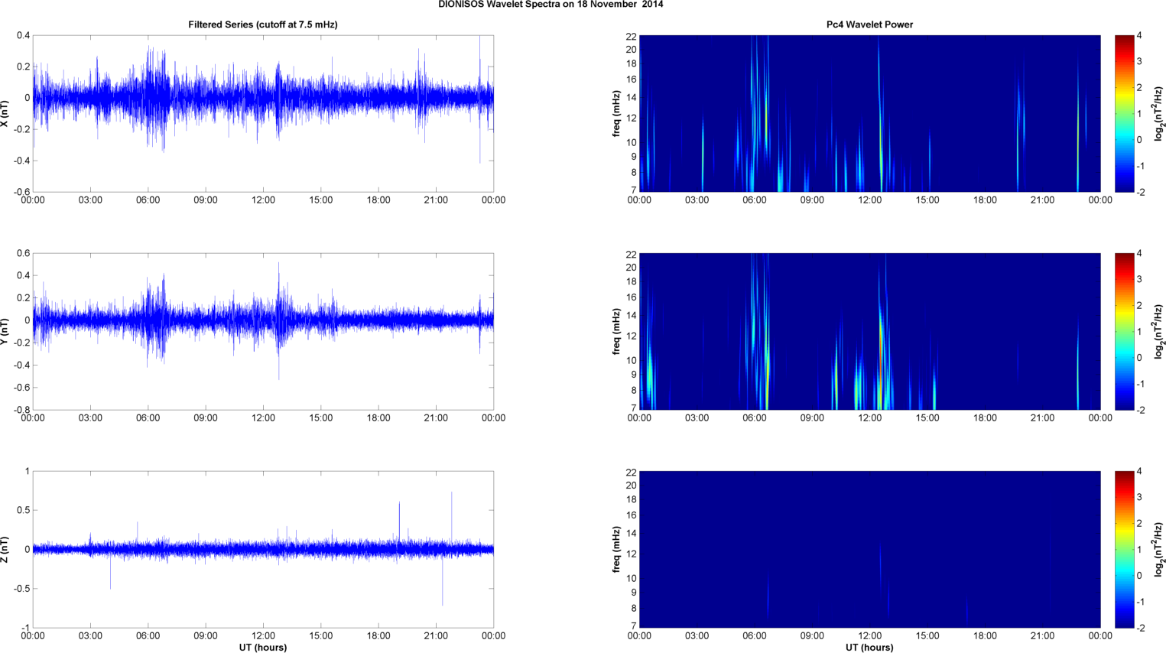The height and width of the screenshot is (653, 1166).
Task: Click the '14' frequency tick on middle wavelet plot
Action: [x=631, y=315]
